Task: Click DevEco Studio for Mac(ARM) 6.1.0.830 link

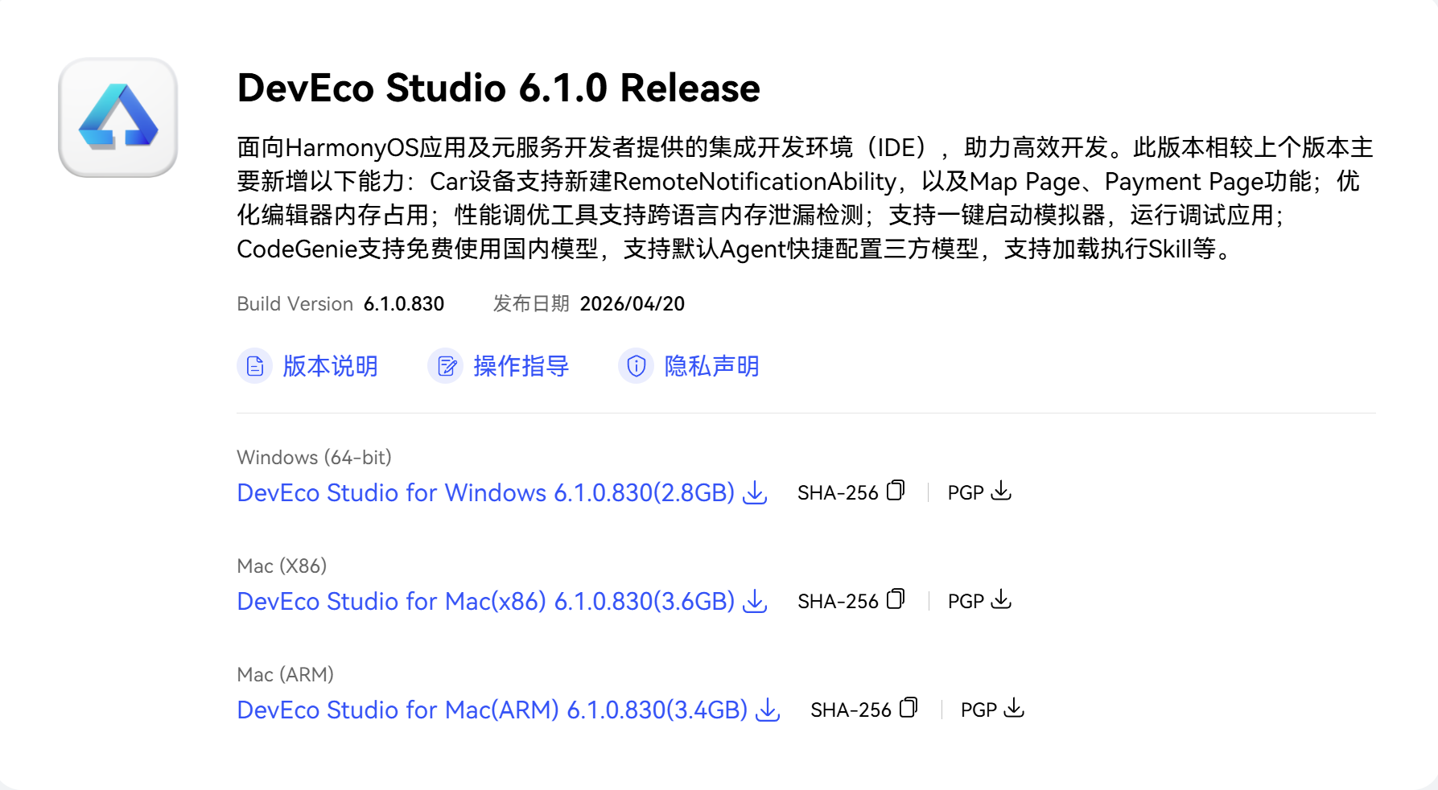Action: [492, 710]
